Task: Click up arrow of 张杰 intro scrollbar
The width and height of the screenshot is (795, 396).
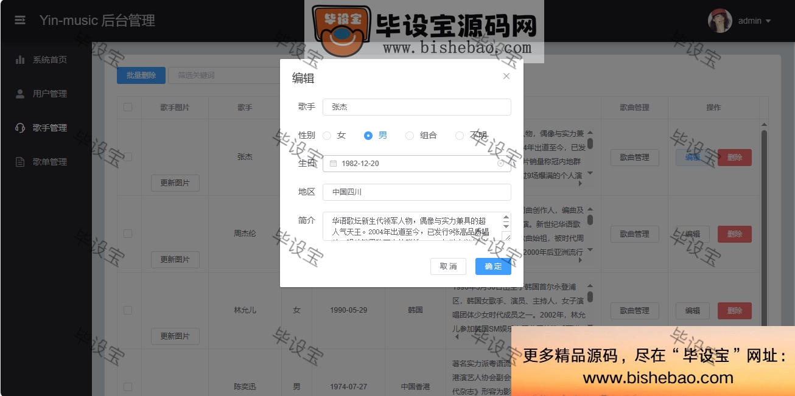Action: pos(590,132)
